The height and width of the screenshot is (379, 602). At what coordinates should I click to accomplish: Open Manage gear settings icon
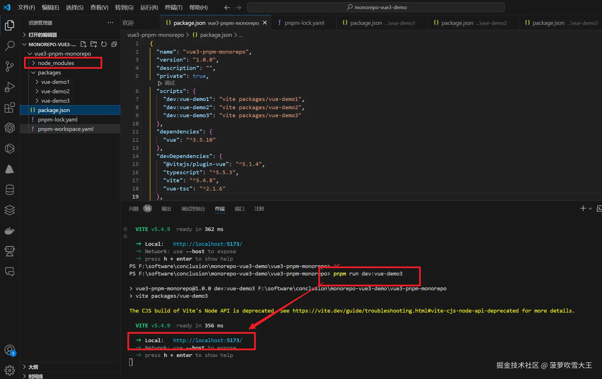pyautogui.click(x=10, y=370)
